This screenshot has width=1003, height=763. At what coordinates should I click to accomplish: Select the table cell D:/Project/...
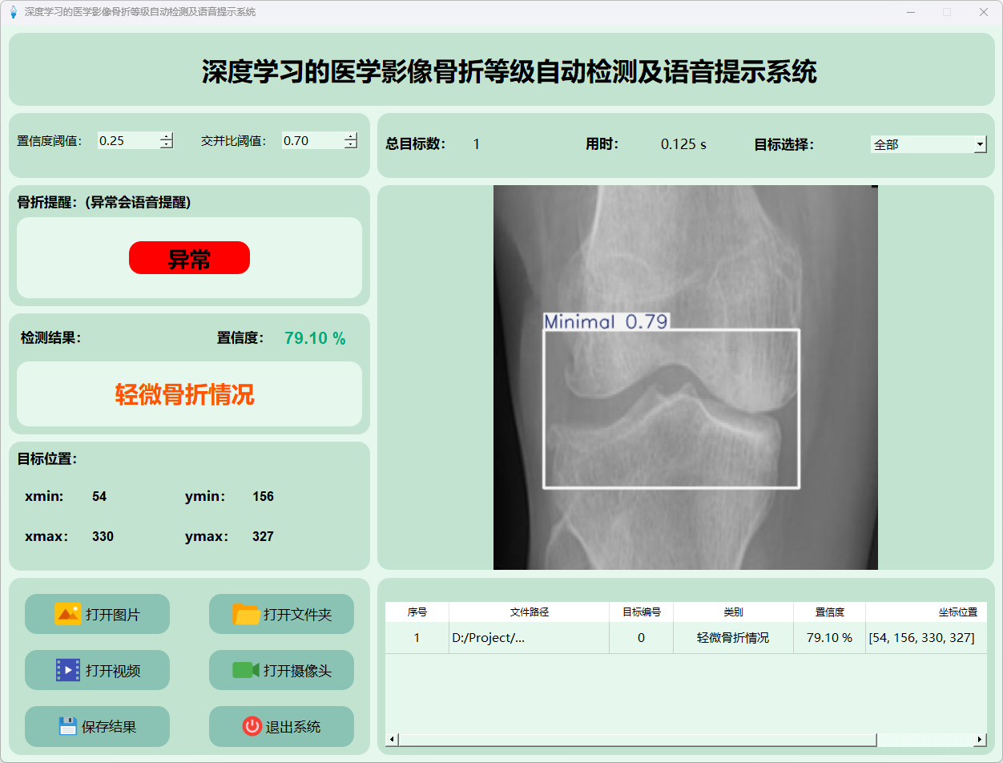[x=530, y=638]
